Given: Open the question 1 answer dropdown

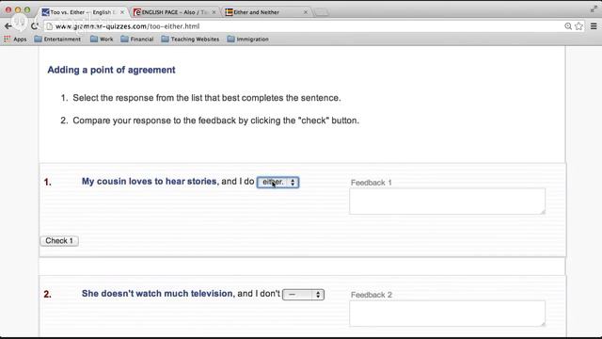Looking at the screenshot, I should tap(278, 182).
